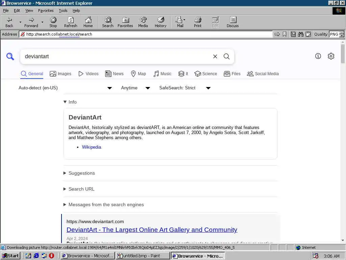Click the Mail toolbar icon
This screenshot has height=260, width=346.
coord(180,22)
